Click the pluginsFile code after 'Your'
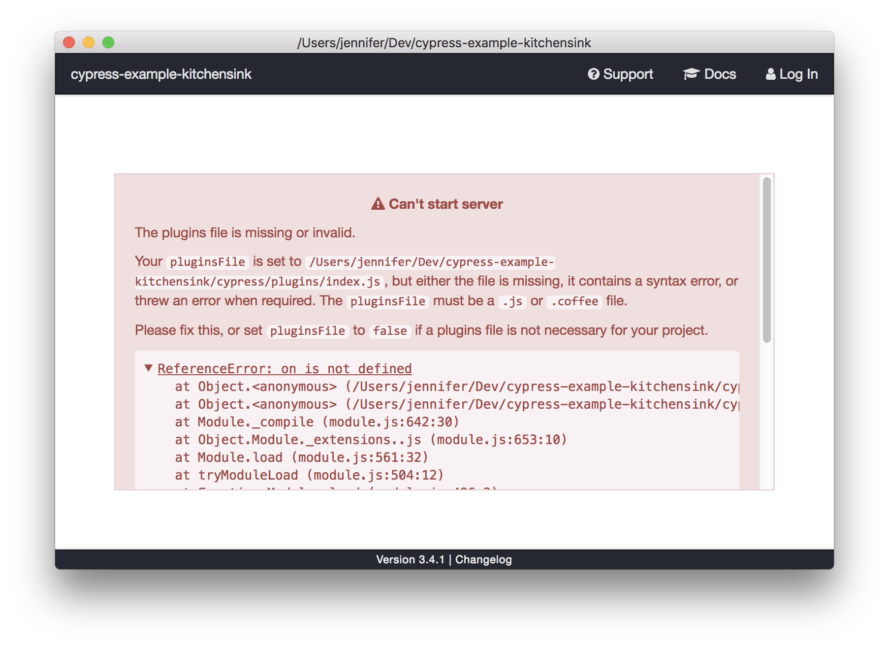This screenshot has height=648, width=889. [x=207, y=262]
